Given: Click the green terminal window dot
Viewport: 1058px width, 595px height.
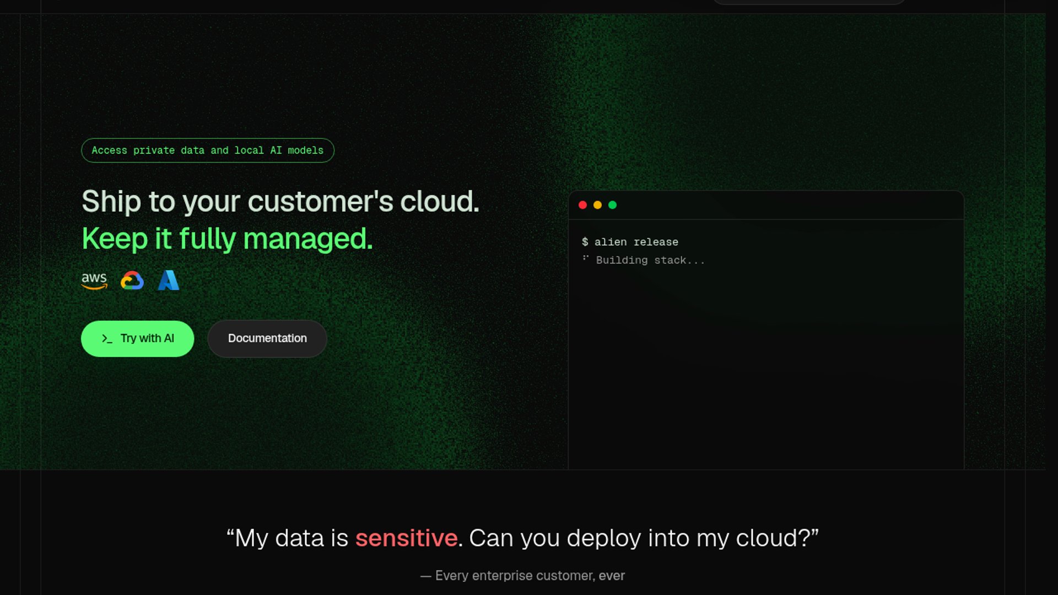Looking at the screenshot, I should [x=612, y=205].
